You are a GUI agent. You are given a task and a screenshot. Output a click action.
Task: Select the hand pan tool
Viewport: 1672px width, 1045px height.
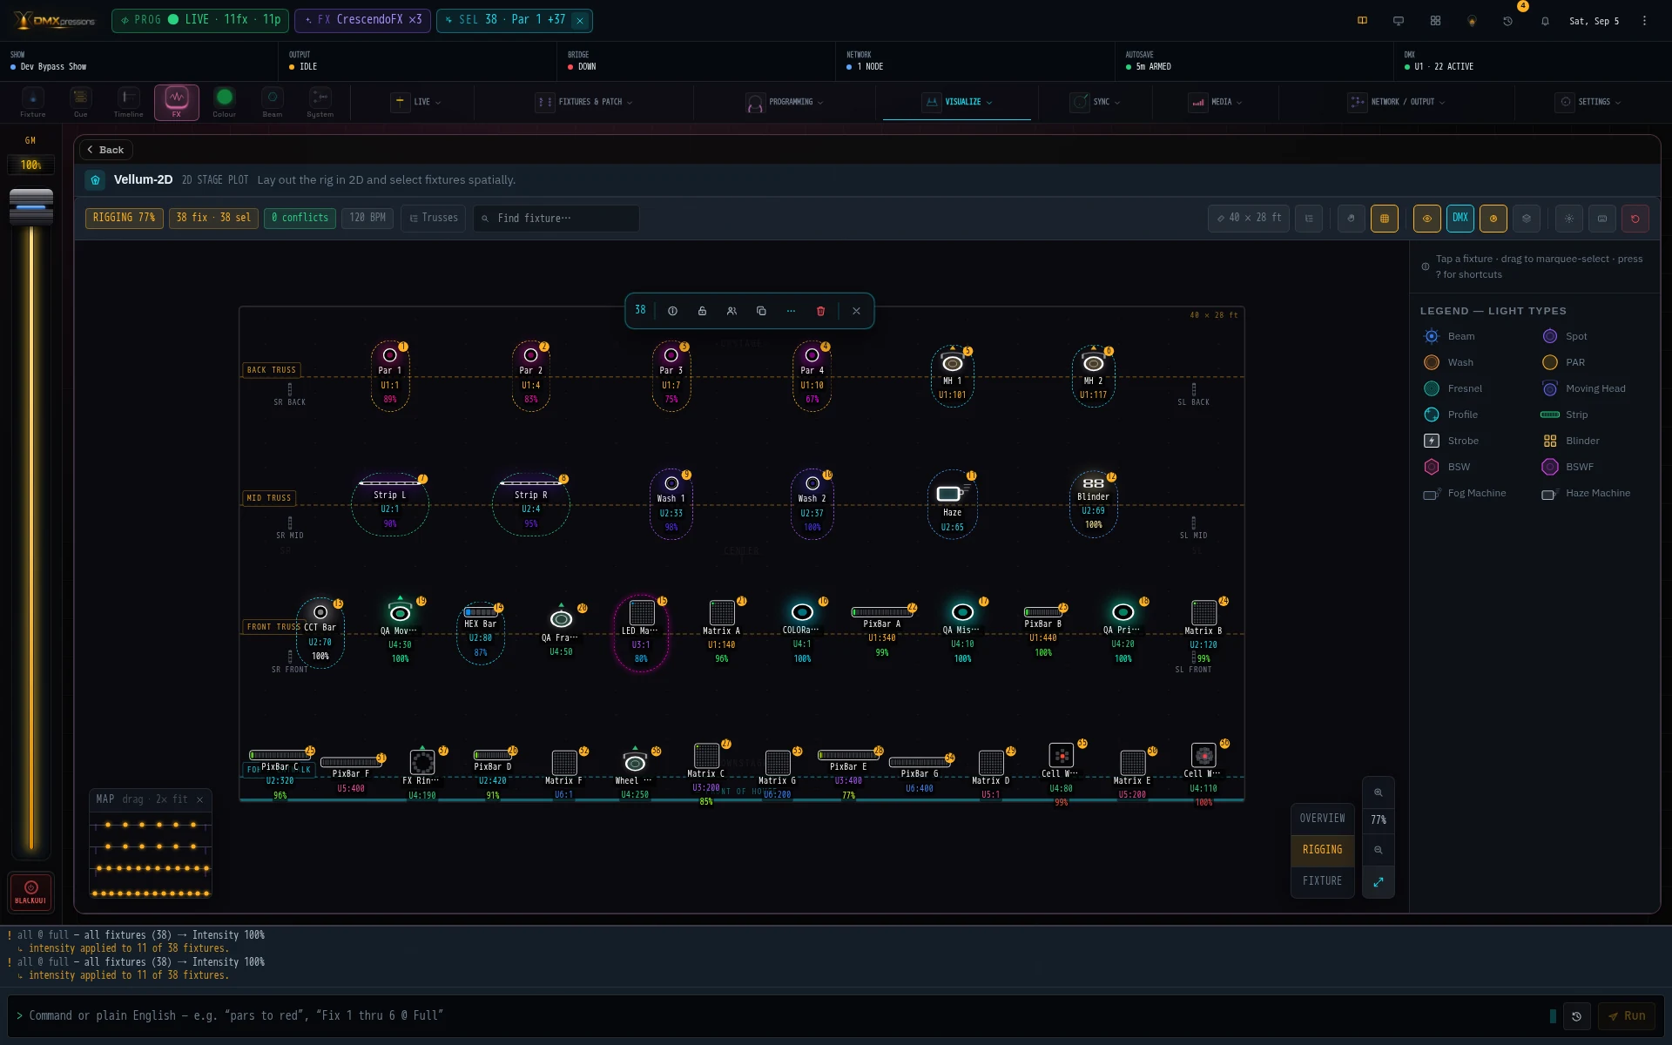click(x=1352, y=219)
